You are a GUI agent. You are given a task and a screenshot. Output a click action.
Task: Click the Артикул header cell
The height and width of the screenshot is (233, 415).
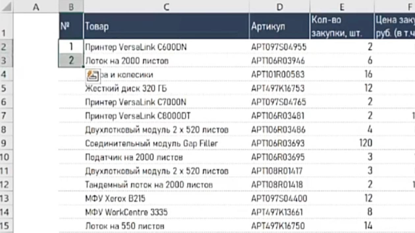(280, 26)
